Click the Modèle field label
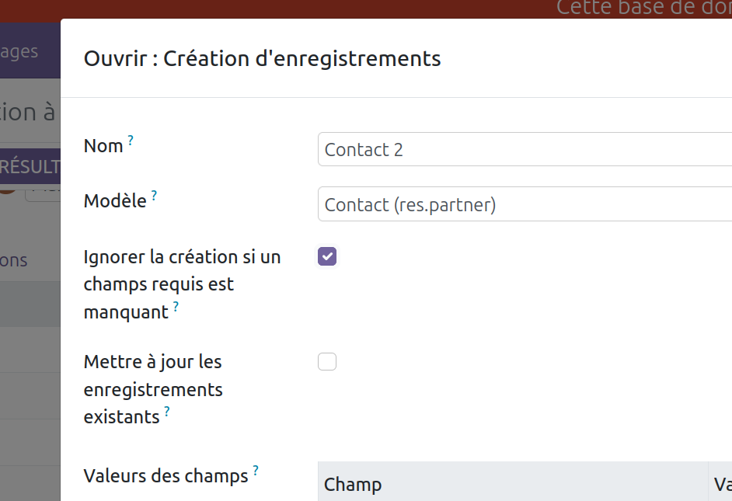The image size is (732, 501). (115, 201)
